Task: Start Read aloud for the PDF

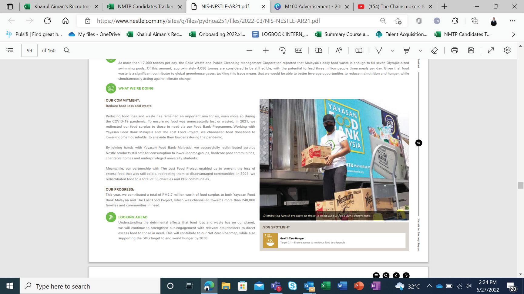Action: tap(339, 50)
